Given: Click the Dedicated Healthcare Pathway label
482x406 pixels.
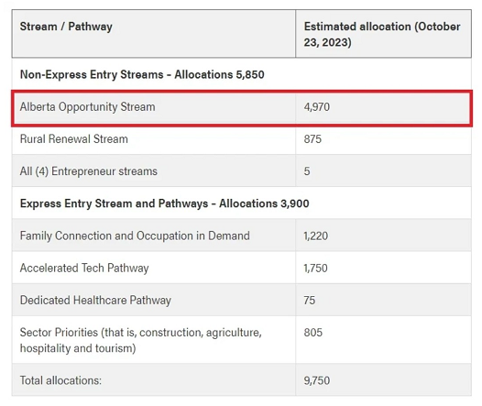Looking at the screenshot, I should [95, 301].
